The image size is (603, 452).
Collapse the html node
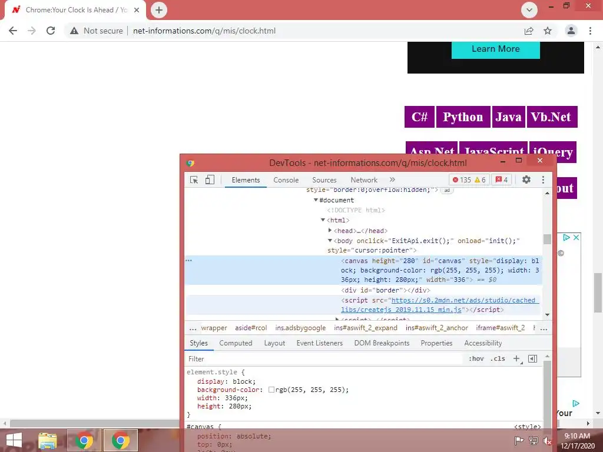pos(323,220)
